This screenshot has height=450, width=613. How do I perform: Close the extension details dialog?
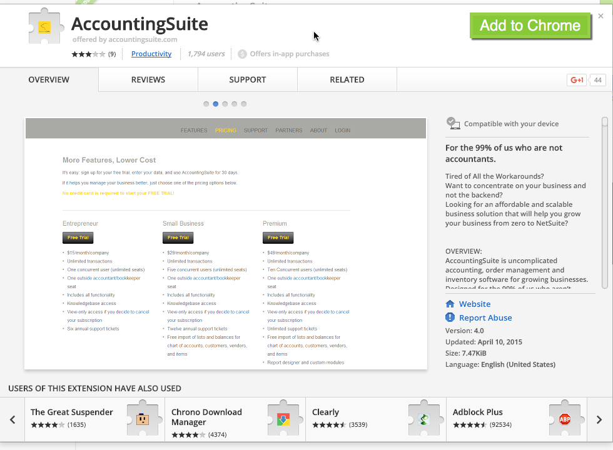click(601, 16)
